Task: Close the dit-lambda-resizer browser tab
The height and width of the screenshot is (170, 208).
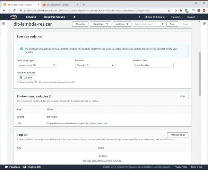Action: click(x=38, y=5)
